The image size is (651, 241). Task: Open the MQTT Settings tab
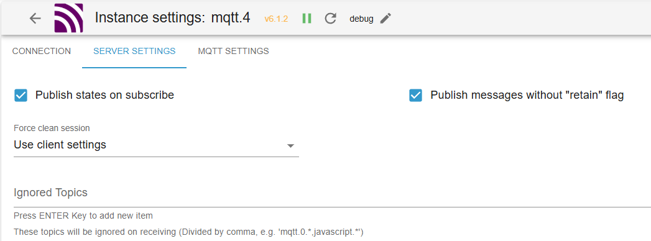pyautogui.click(x=233, y=52)
